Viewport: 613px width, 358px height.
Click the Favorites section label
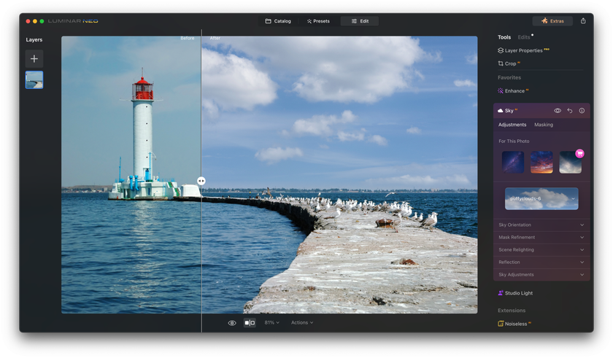509,77
